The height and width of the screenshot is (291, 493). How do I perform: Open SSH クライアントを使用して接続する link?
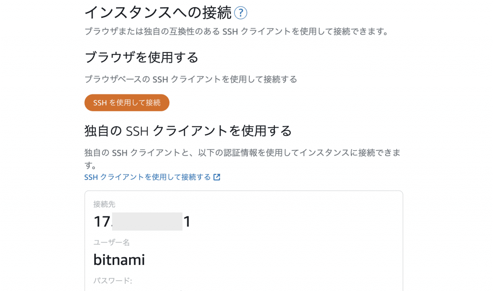(147, 177)
